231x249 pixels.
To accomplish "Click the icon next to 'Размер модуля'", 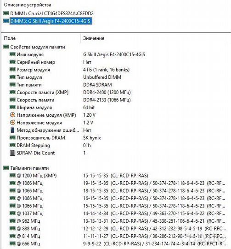I will click(x=12, y=69).
